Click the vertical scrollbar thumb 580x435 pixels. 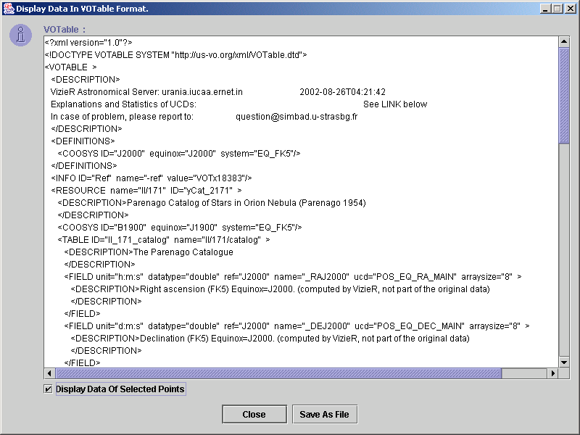564,95
